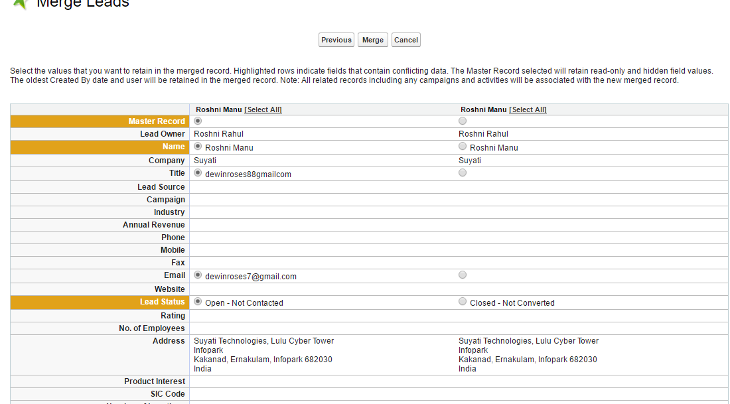The width and height of the screenshot is (730, 404).
Task: Click the Previous button
Action: pyautogui.click(x=336, y=40)
